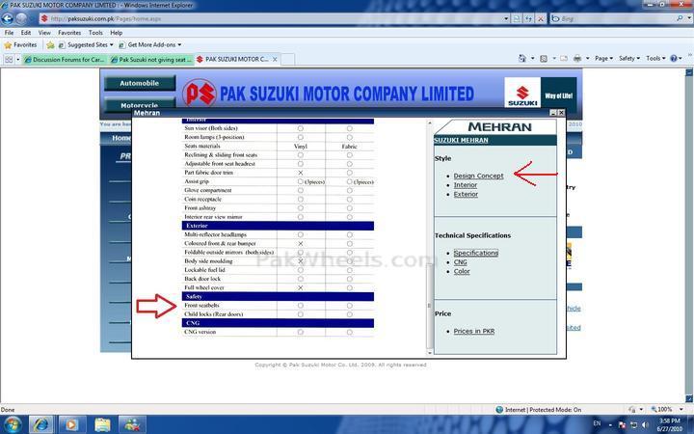Click the Front seatbelts row label
Image resolution: width=694 pixels, height=434 pixels.
pos(201,306)
